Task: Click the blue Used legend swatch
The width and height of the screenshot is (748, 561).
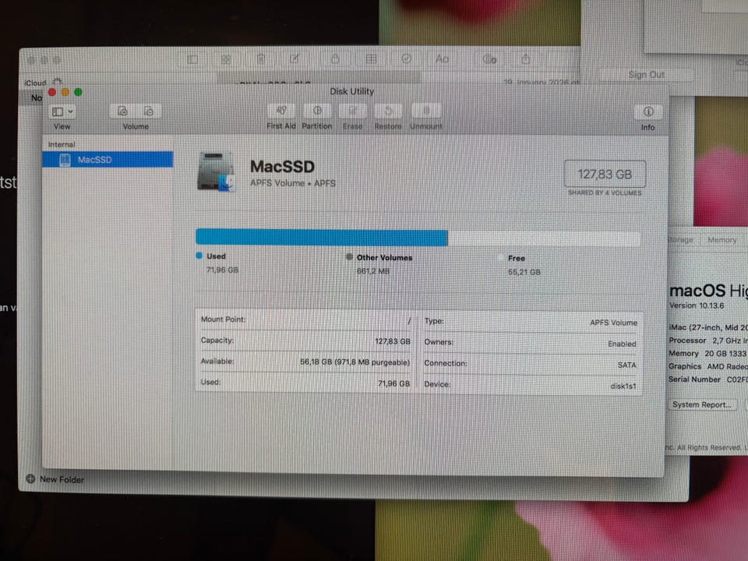Action: (x=199, y=256)
